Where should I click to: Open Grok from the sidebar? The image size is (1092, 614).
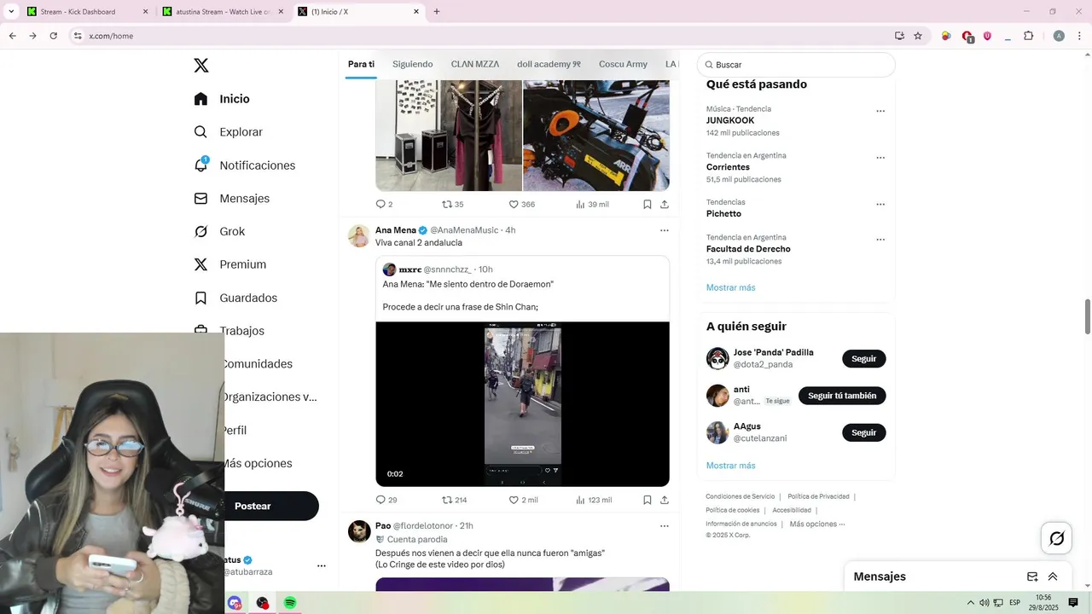coord(219,232)
